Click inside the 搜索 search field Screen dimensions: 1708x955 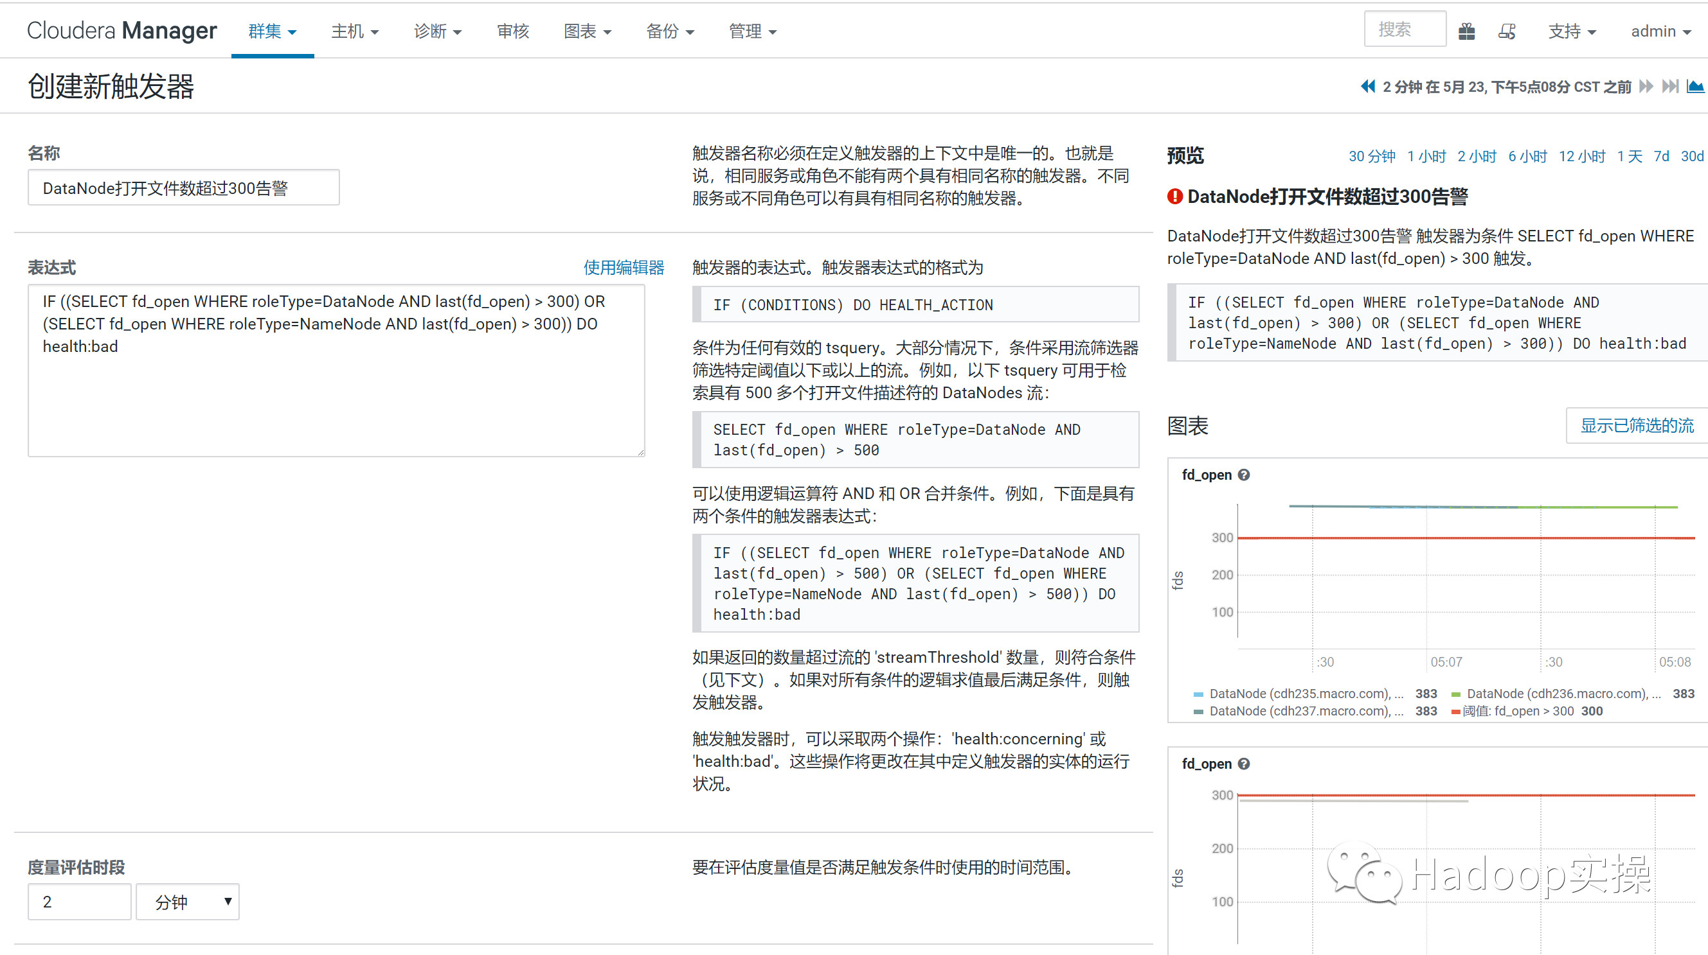click(1405, 29)
